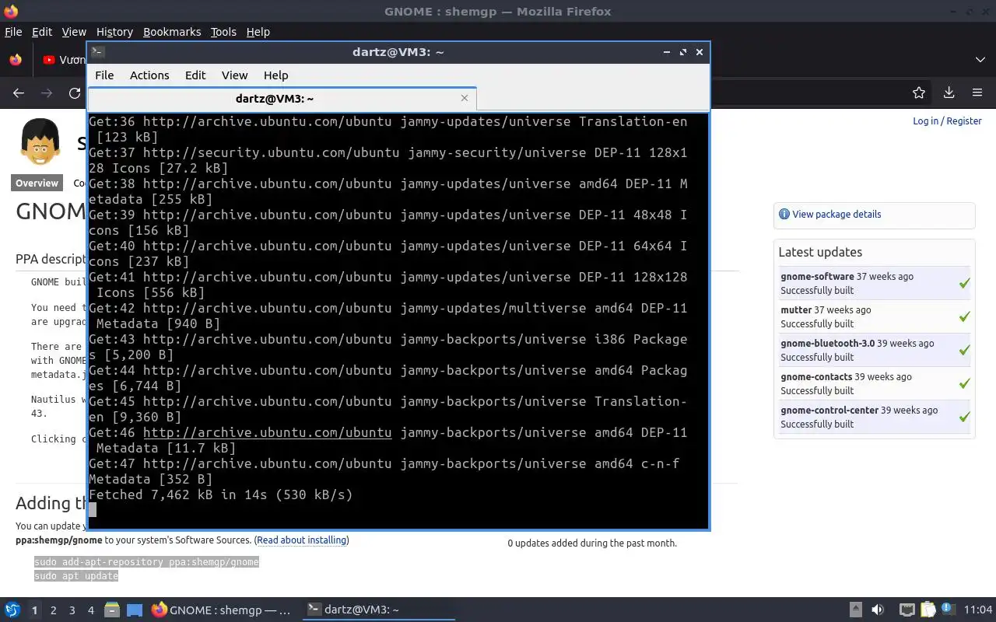Open the update notifier tray icon
996x622 pixels.
949,609
